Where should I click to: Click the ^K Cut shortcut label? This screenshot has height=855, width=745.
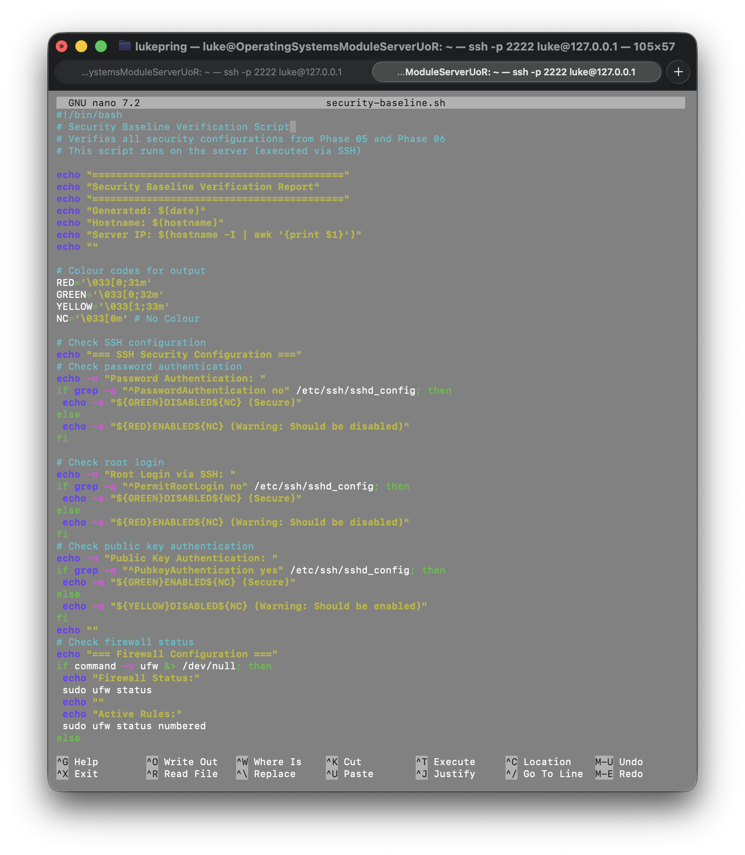[x=344, y=762]
